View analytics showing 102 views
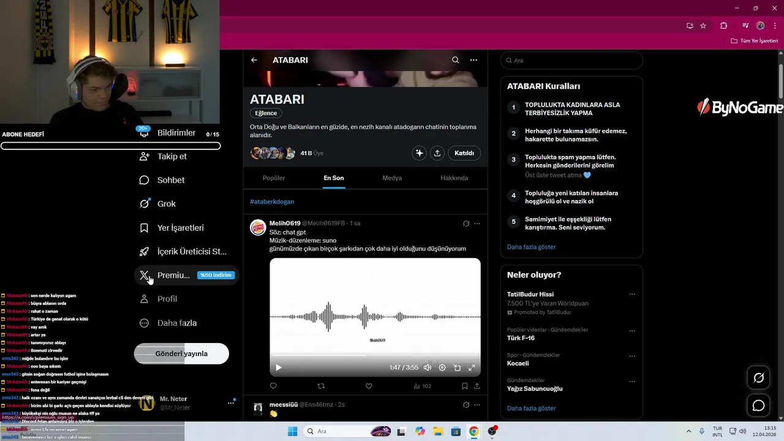The image size is (784, 441). click(422, 386)
